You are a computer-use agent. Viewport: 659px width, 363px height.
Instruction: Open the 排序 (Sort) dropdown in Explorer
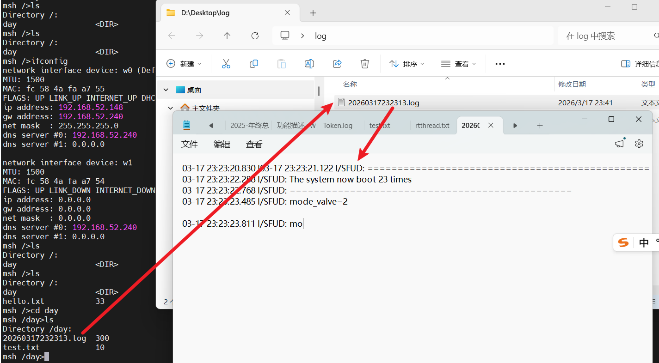coord(406,64)
